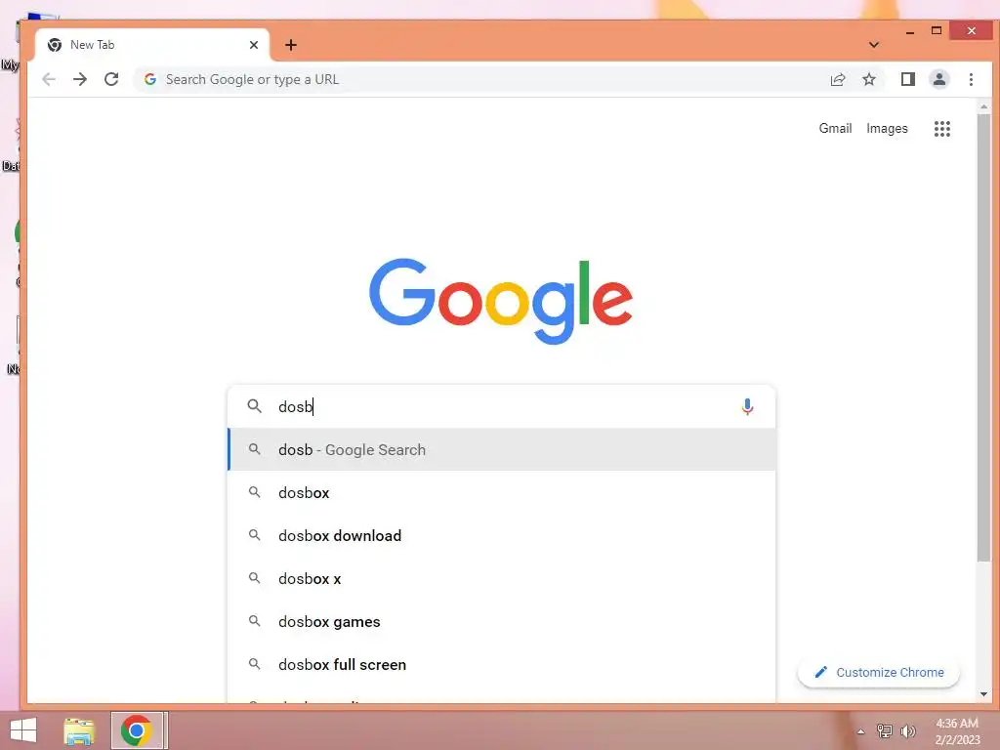Click the page vertical scrollbar thumb

tap(983, 338)
